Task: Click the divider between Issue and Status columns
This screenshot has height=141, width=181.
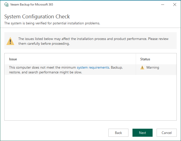Action: (136, 59)
